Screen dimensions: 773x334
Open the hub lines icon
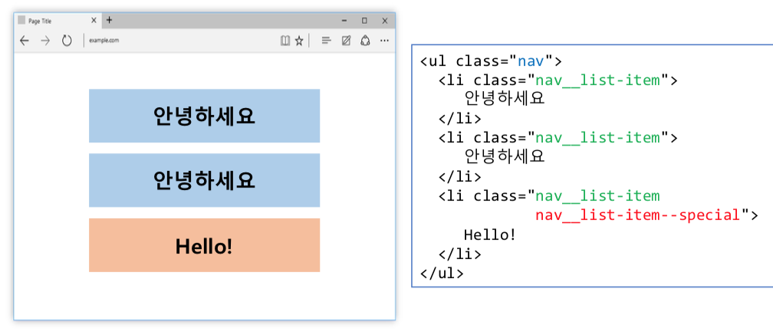(x=326, y=41)
